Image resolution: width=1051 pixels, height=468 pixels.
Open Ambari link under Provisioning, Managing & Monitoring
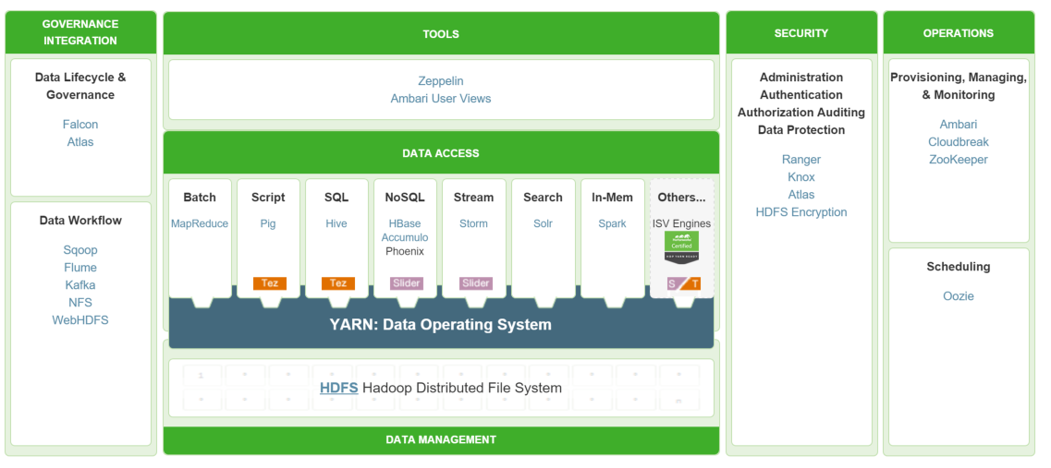coord(959,125)
